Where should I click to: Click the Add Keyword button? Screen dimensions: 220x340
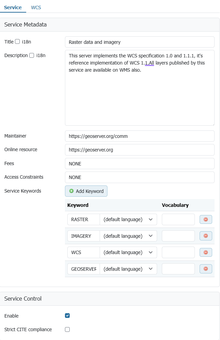coord(86,191)
